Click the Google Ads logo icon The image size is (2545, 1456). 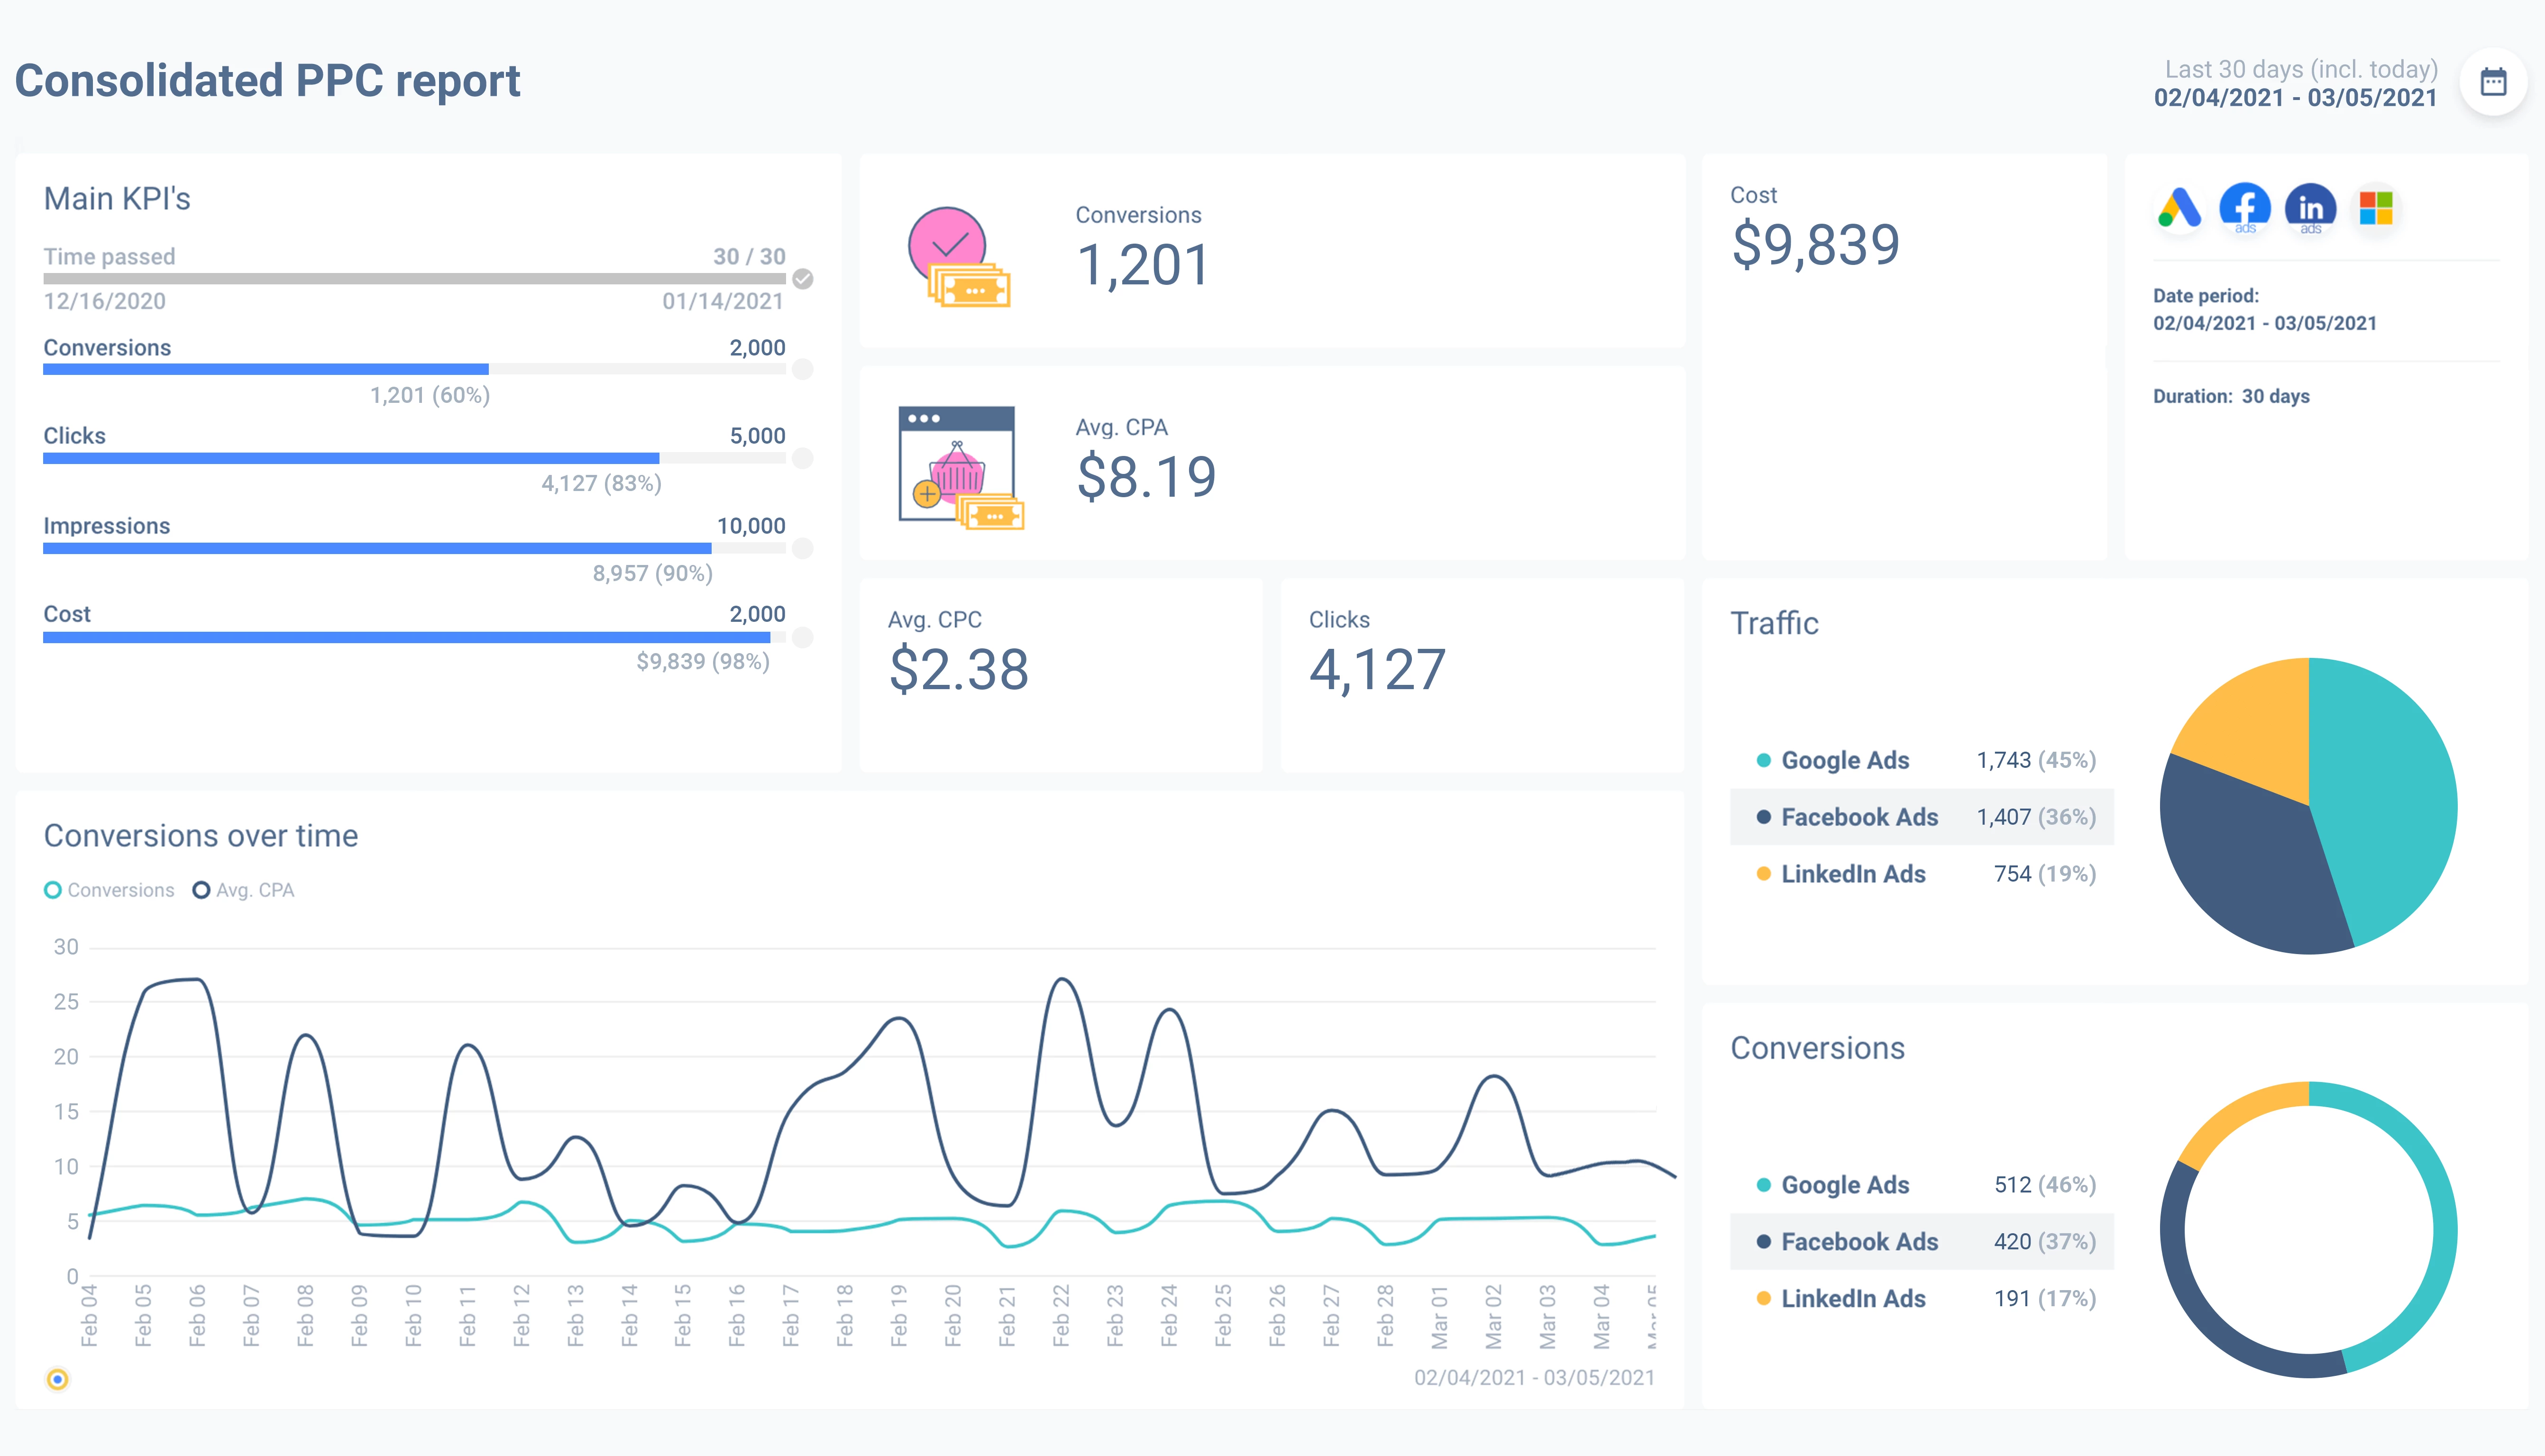2180,209
